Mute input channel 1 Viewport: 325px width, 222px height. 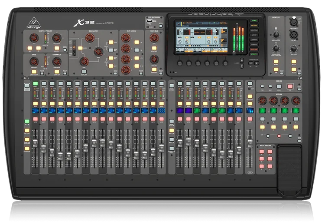point(36,119)
